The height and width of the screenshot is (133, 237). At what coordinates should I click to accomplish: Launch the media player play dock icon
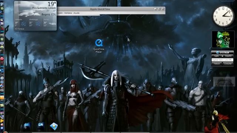(x=2, y=78)
